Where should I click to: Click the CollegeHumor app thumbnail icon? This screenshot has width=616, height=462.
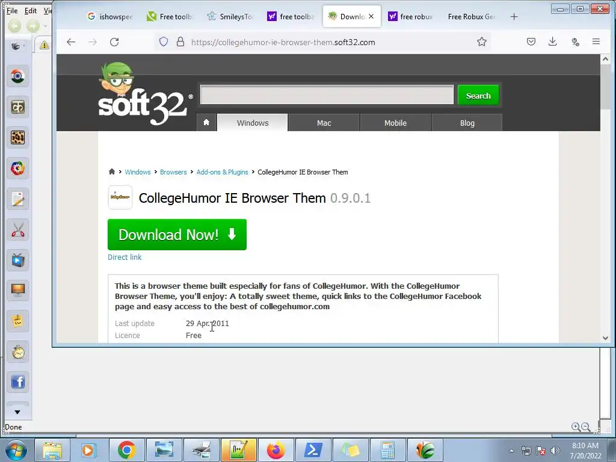point(120,197)
